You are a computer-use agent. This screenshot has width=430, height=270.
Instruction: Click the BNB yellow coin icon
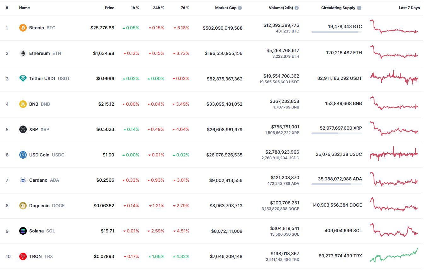point(23,104)
